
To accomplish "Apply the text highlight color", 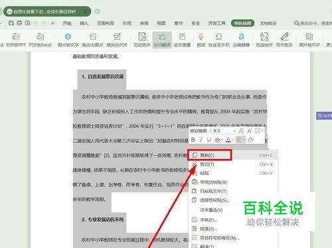I will coord(217,140).
